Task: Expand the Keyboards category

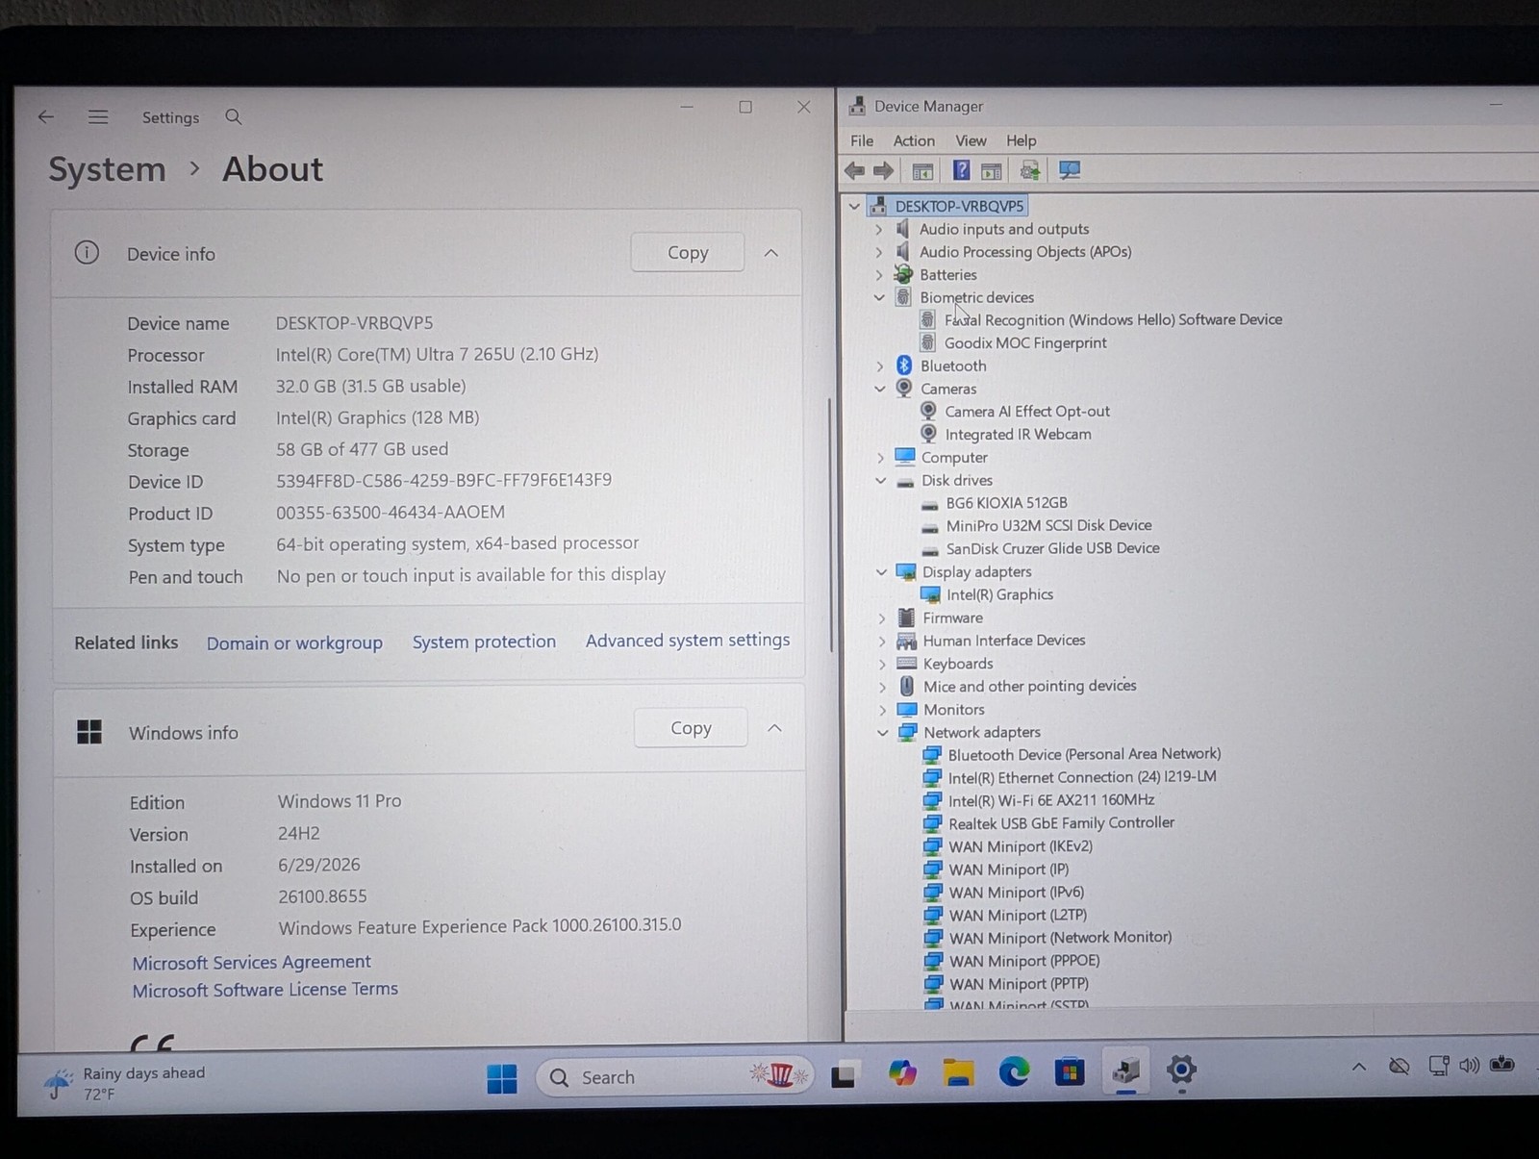Action: pos(882,664)
